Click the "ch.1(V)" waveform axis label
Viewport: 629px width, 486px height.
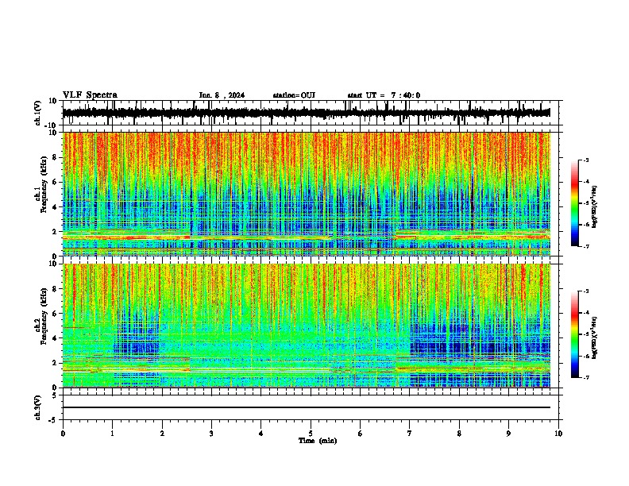pos(37,113)
